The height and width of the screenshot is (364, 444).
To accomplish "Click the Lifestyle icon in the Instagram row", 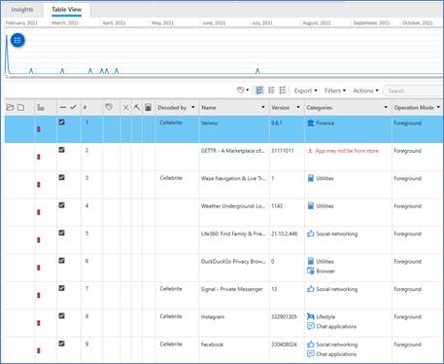I will pyautogui.click(x=311, y=316).
